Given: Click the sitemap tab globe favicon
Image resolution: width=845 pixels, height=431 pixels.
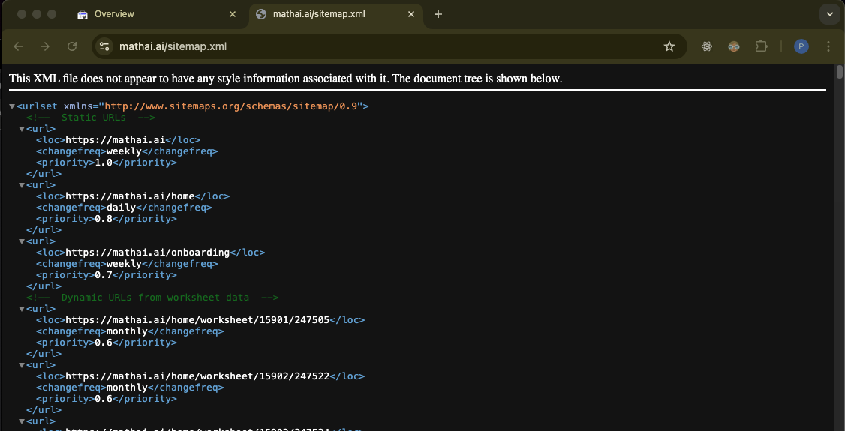Looking at the screenshot, I should pos(261,14).
